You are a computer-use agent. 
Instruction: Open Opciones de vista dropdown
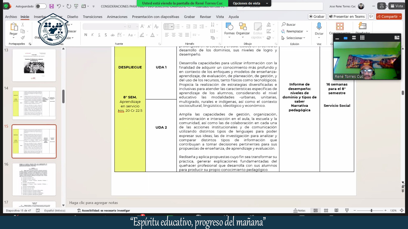(250, 3)
